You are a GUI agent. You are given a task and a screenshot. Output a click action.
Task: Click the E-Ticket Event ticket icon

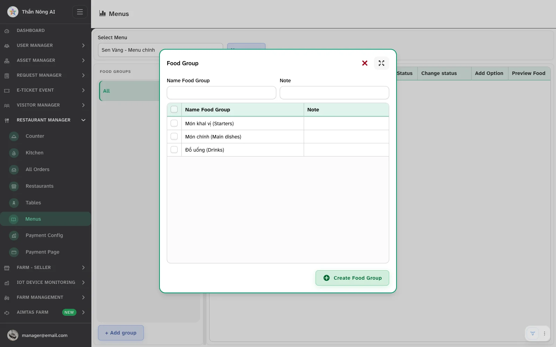[7, 91]
